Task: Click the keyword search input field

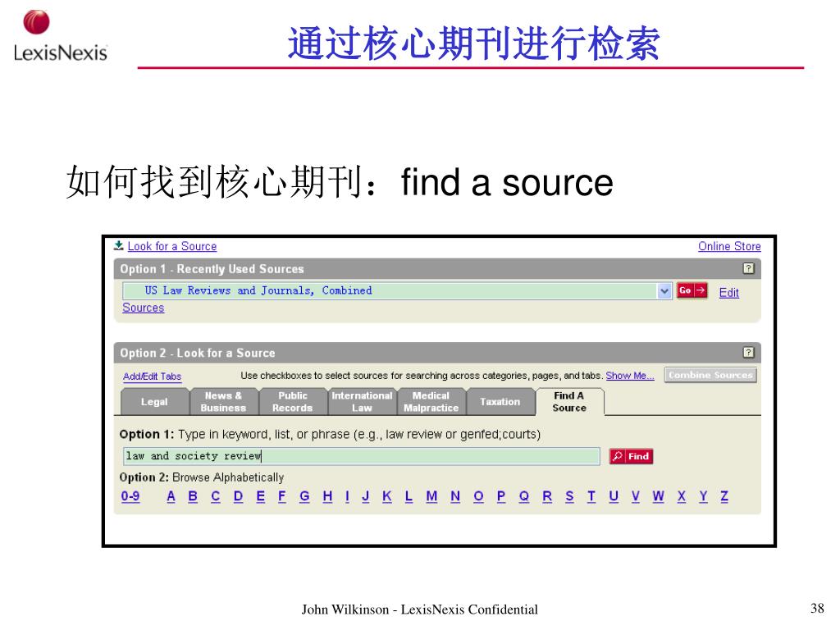Action: [361, 456]
